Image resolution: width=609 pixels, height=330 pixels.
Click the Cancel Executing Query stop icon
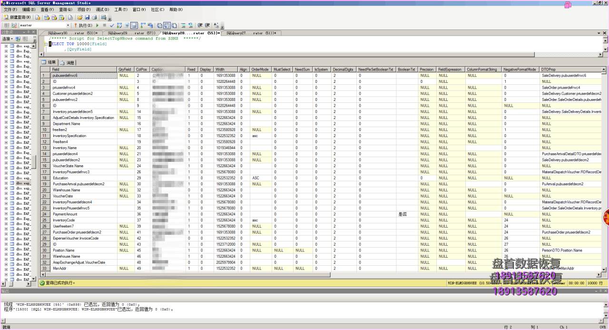[x=105, y=25]
